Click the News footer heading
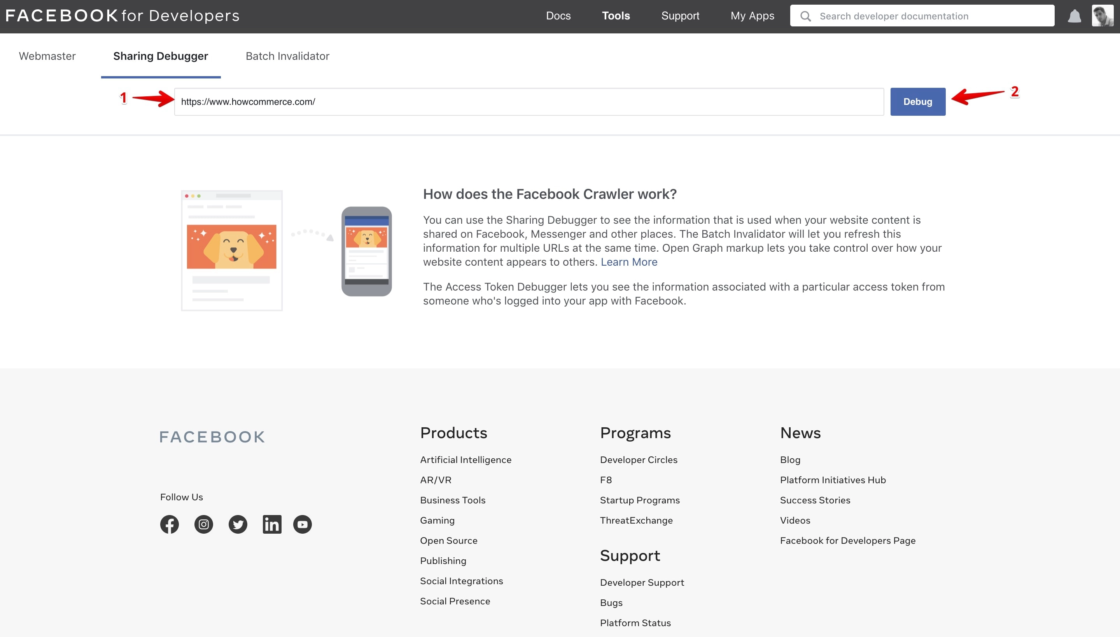This screenshot has width=1120, height=637. point(800,432)
